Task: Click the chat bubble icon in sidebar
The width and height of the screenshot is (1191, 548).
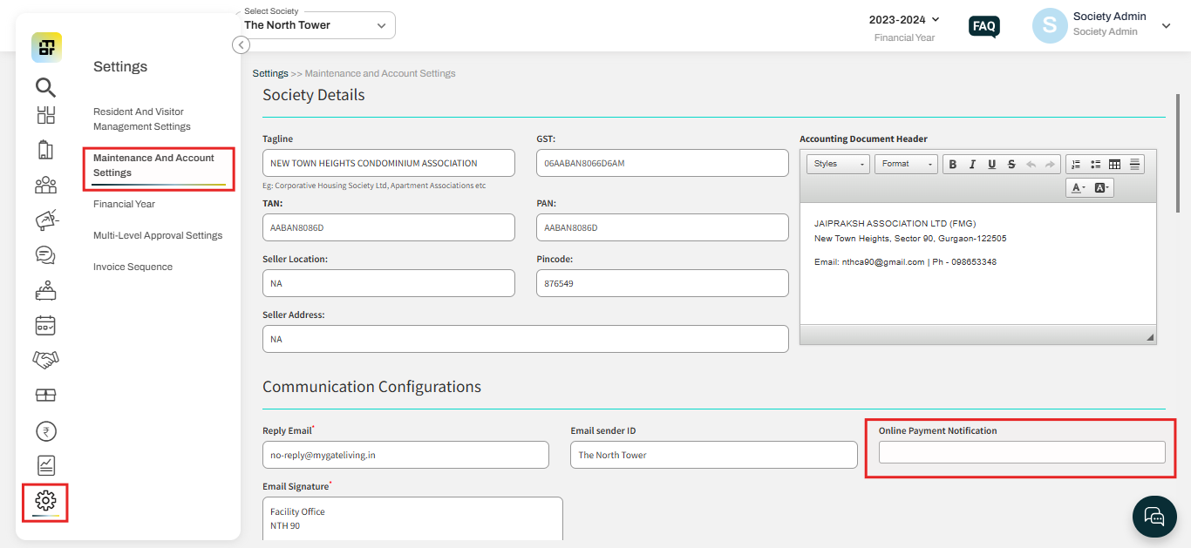Action: 45,254
